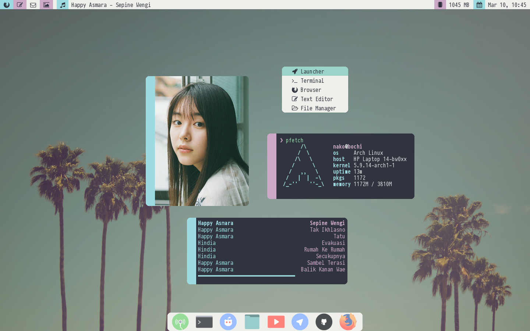
Task: Open the mail envelope icon in top bar
Action: (x=33, y=5)
